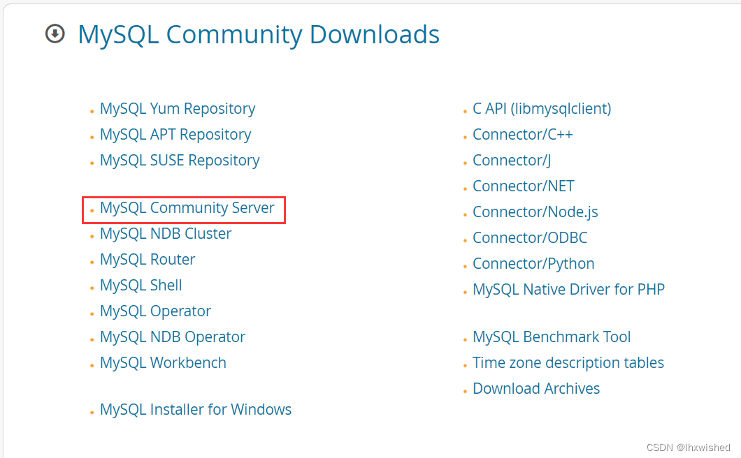
Task: Open the MySQL Benchmark Tool link
Action: (552, 337)
